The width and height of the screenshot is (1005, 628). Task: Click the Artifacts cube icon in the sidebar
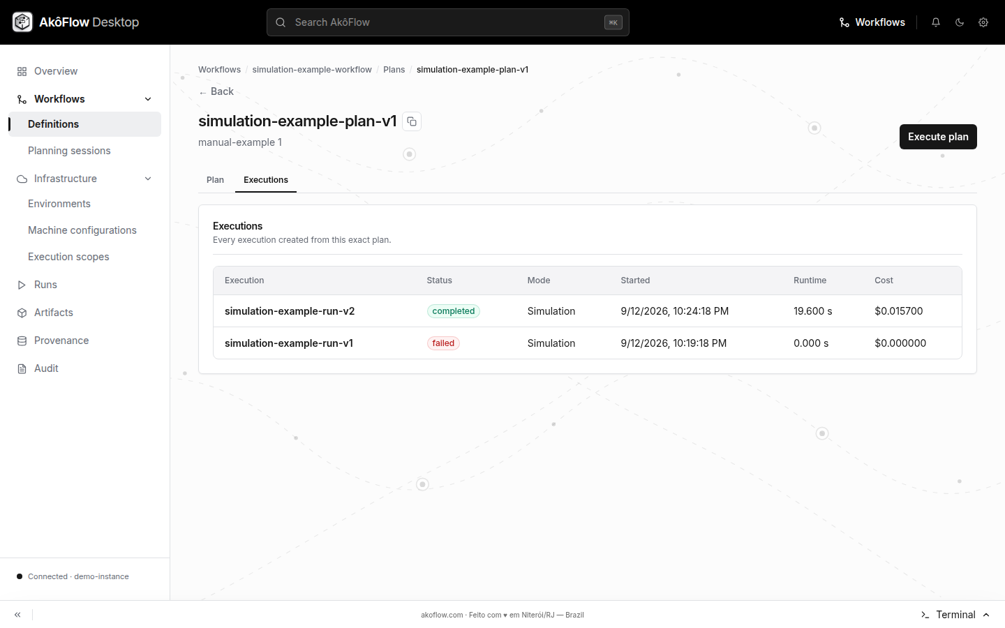22,313
